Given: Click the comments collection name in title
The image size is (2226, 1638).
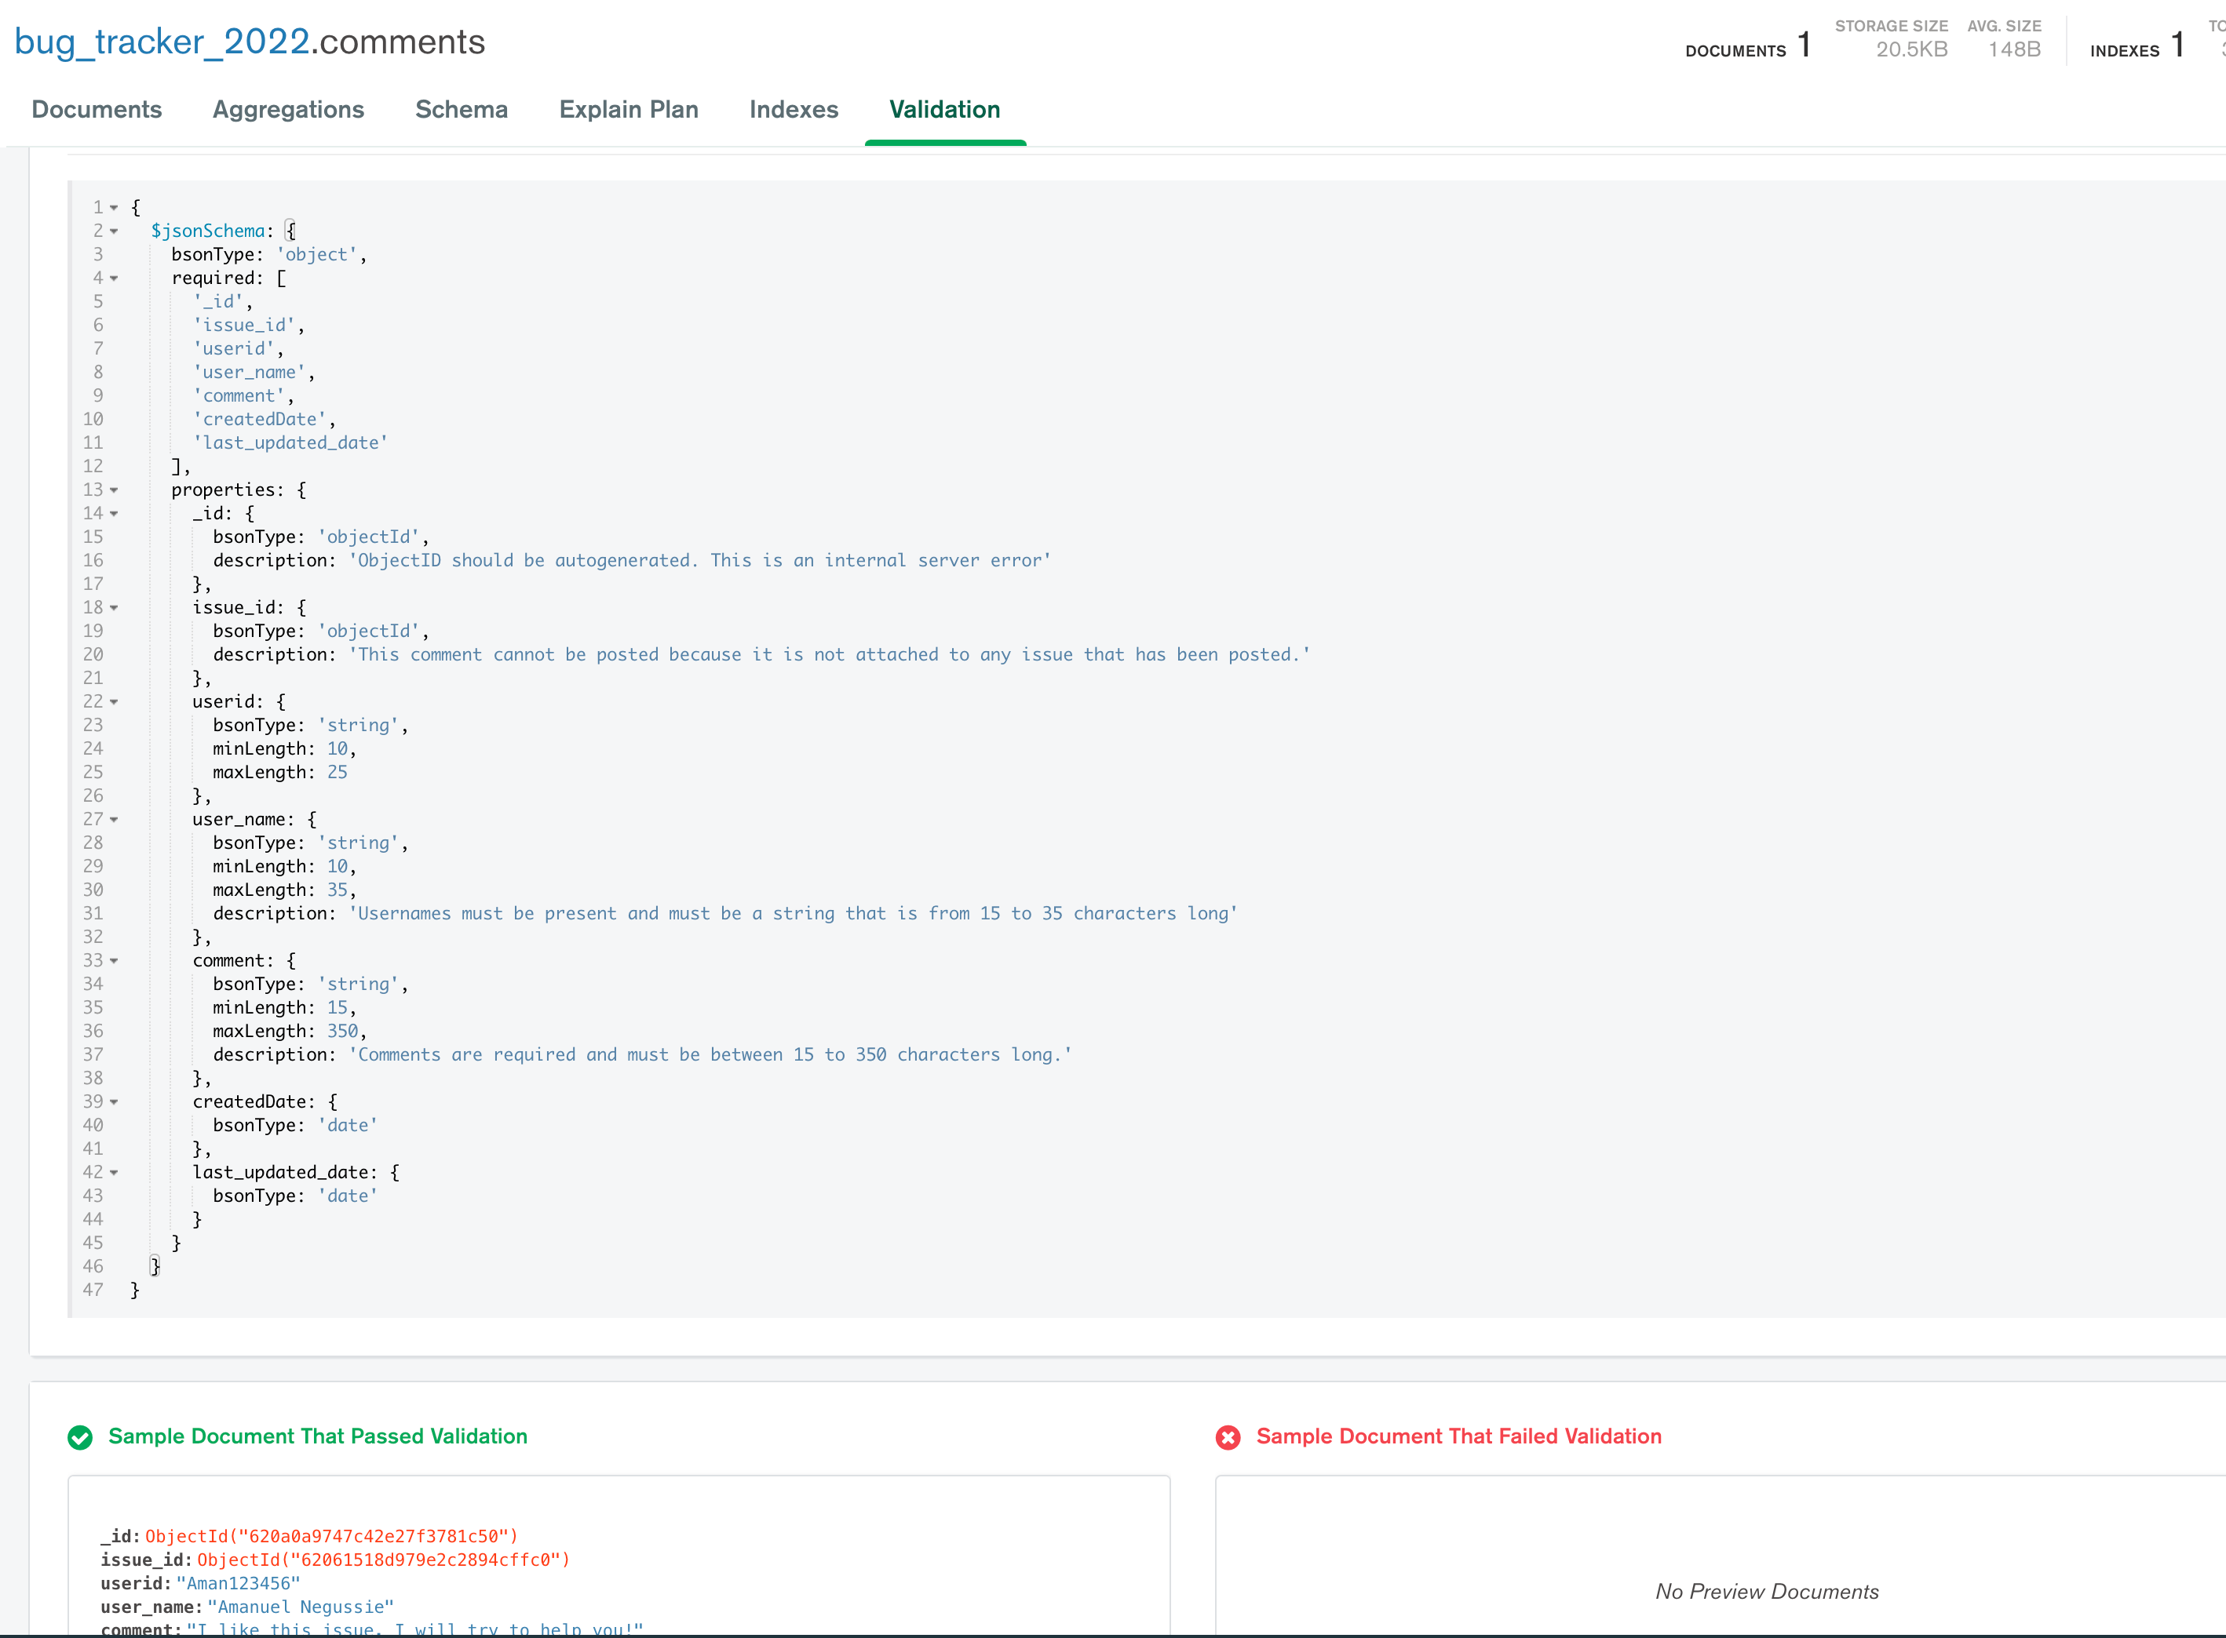Looking at the screenshot, I should (x=403, y=42).
